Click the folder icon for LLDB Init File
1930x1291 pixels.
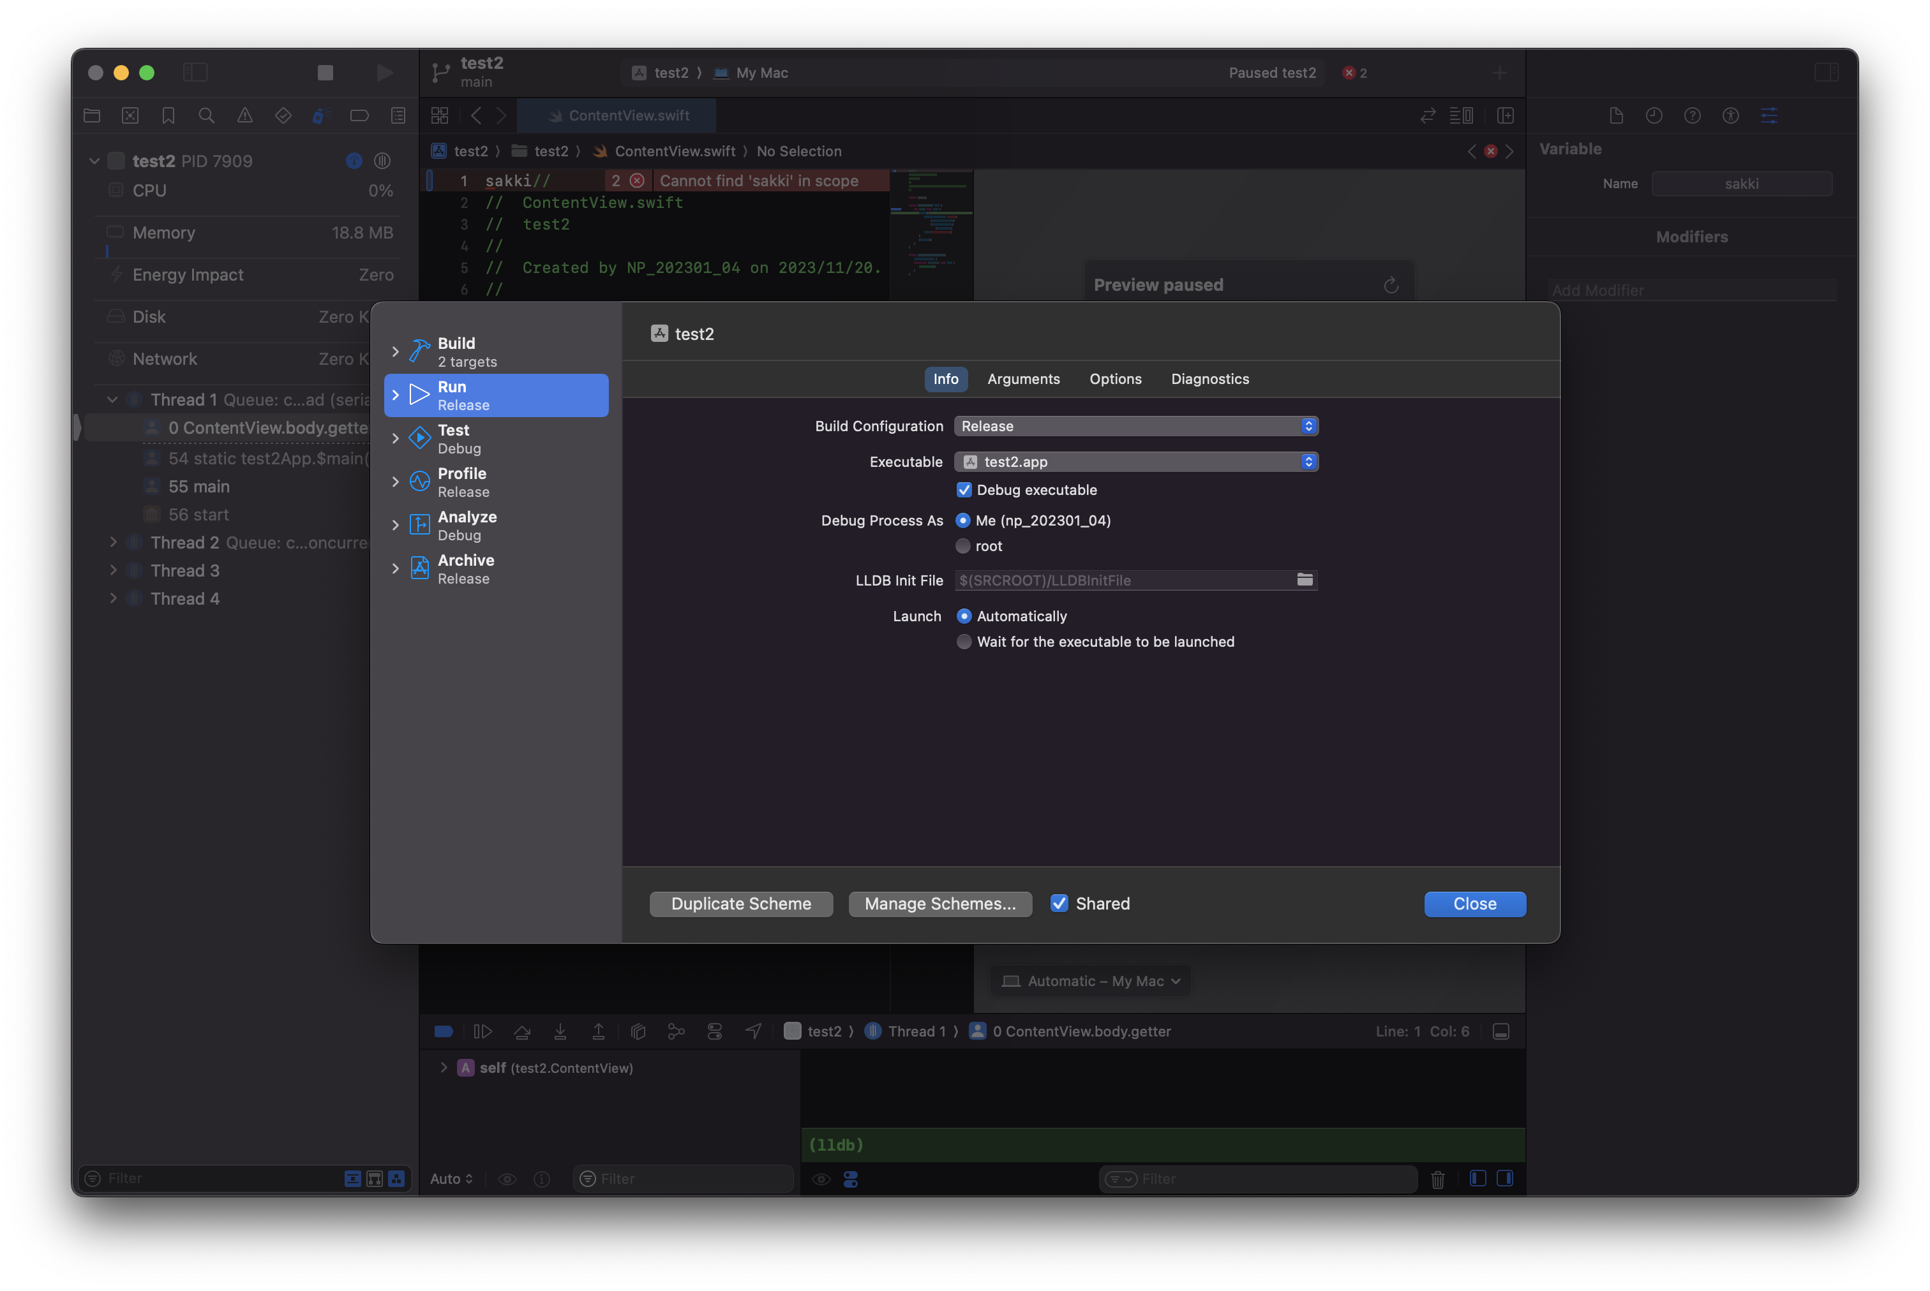pos(1305,580)
